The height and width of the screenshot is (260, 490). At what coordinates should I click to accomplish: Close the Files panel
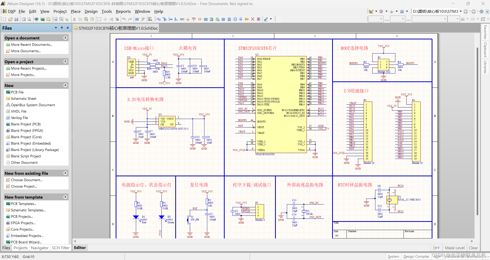[68, 28]
